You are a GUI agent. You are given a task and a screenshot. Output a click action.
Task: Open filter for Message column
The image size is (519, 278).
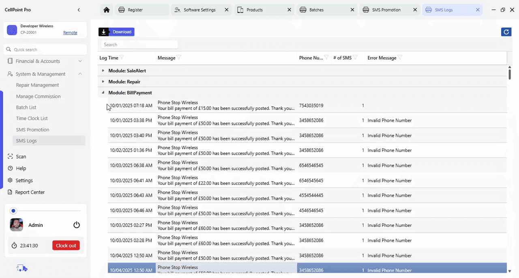[179, 58]
